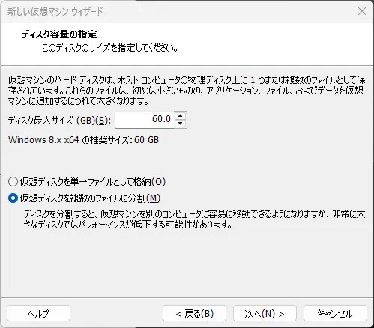Click the ディスク容量の指定 heading
The height and width of the screenshot is (328, 374).
pos(59,34)
